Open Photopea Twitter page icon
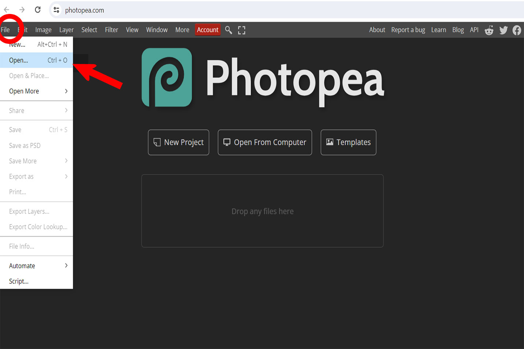Viewport: 524px width, 349px height. (503, 30)
